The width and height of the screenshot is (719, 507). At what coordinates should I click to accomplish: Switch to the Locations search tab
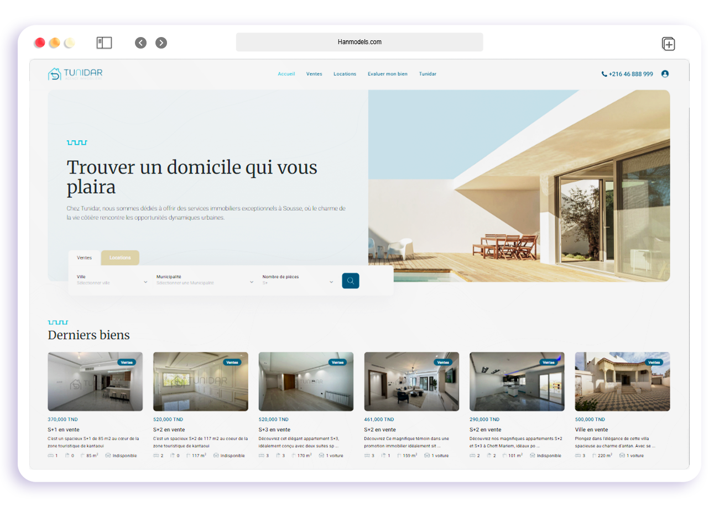pyautogui.click(x=120, y=258)
